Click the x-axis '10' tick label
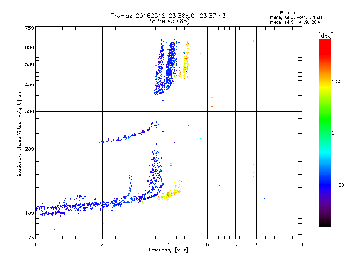Image resolution: width=355 pixels, height=266 pixels. tap(256, 244)
